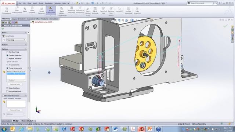Toggle Stop at collision checkbox
The image size is (235, 132).
click(x=7, y=88)
